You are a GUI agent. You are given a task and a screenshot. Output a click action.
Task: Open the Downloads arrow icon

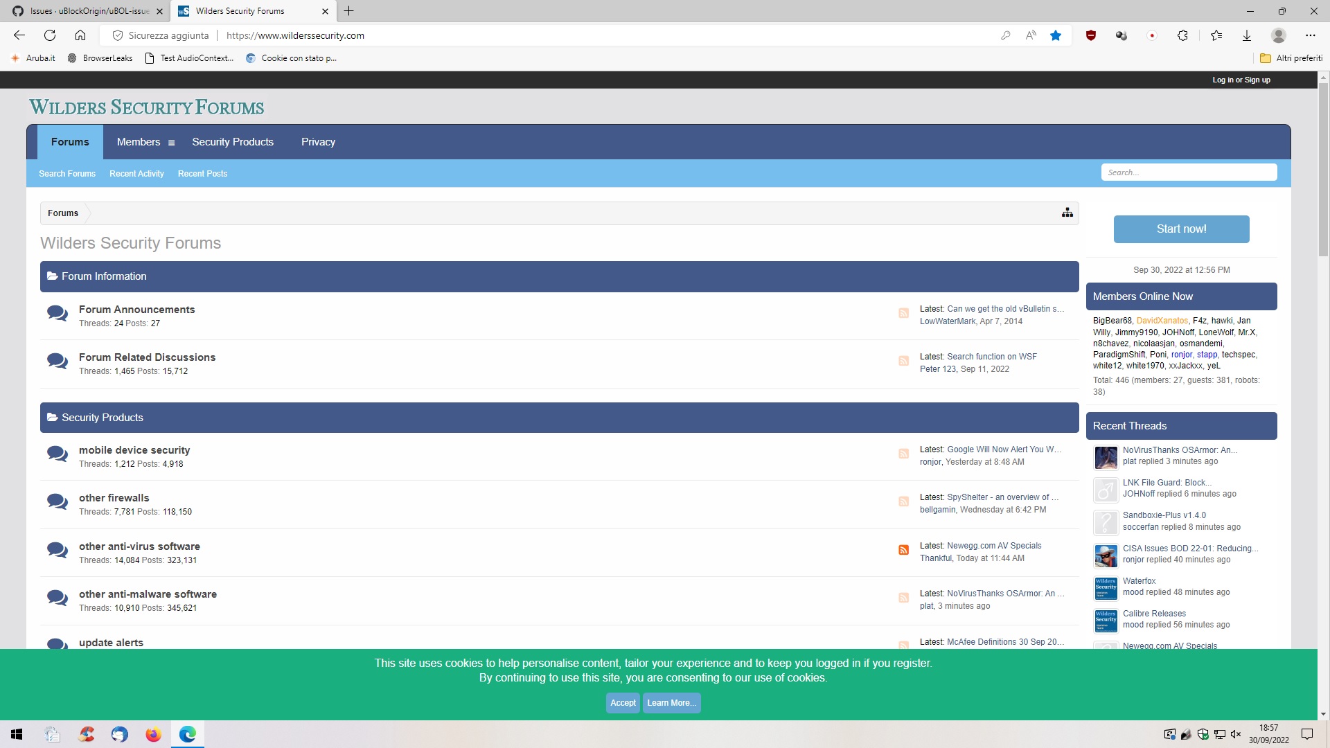pyautogui.click(x=1247, y=35)
